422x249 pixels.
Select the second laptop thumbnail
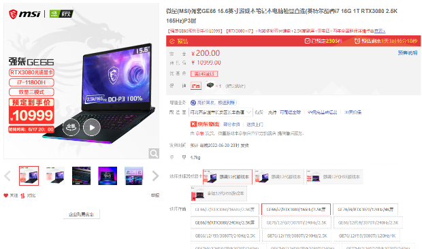coord(55,176)
